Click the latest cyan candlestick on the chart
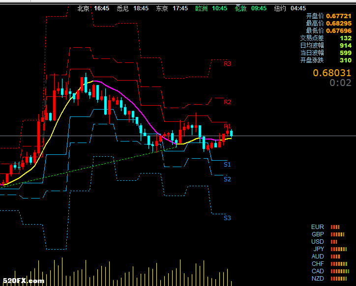Image resolution: width=356 pixels, height=286 pixels. pyautogui.click(x=232, y=133)
